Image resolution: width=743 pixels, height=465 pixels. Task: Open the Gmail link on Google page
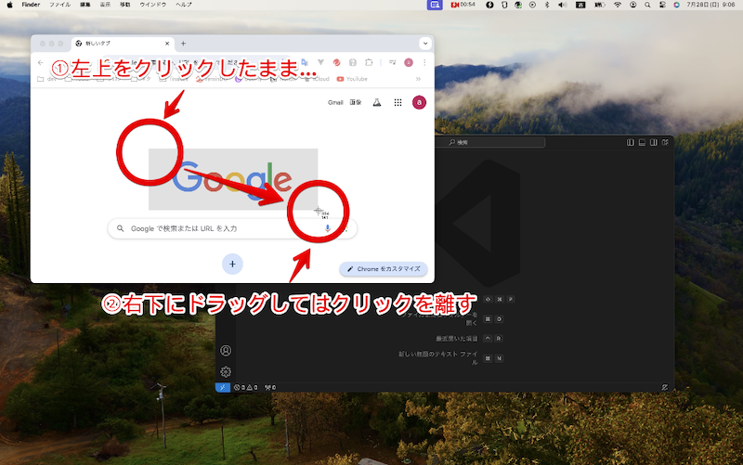[x=335, y=102]
